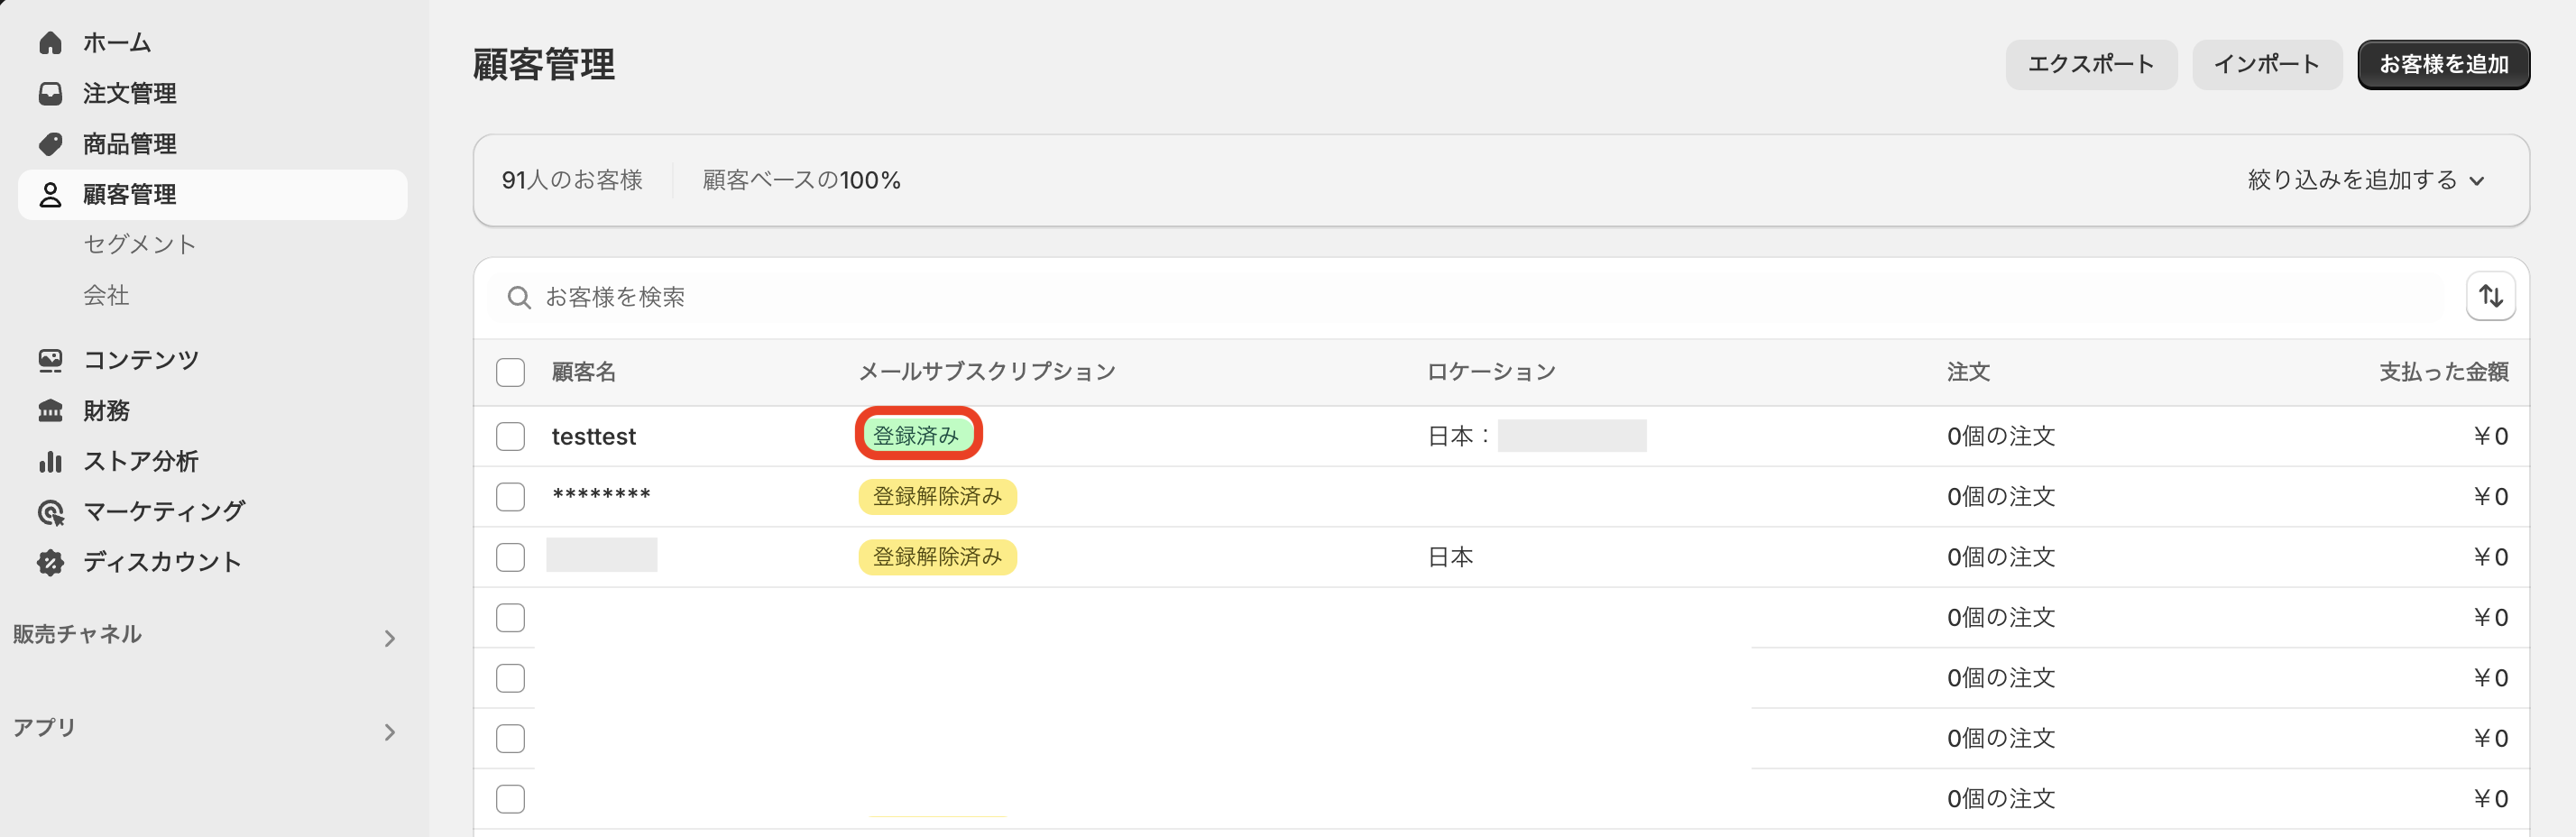Screen dimensions: 2576x837
Task: Click the 登録解除済み badge on ******** row
Action: [937, 497]
